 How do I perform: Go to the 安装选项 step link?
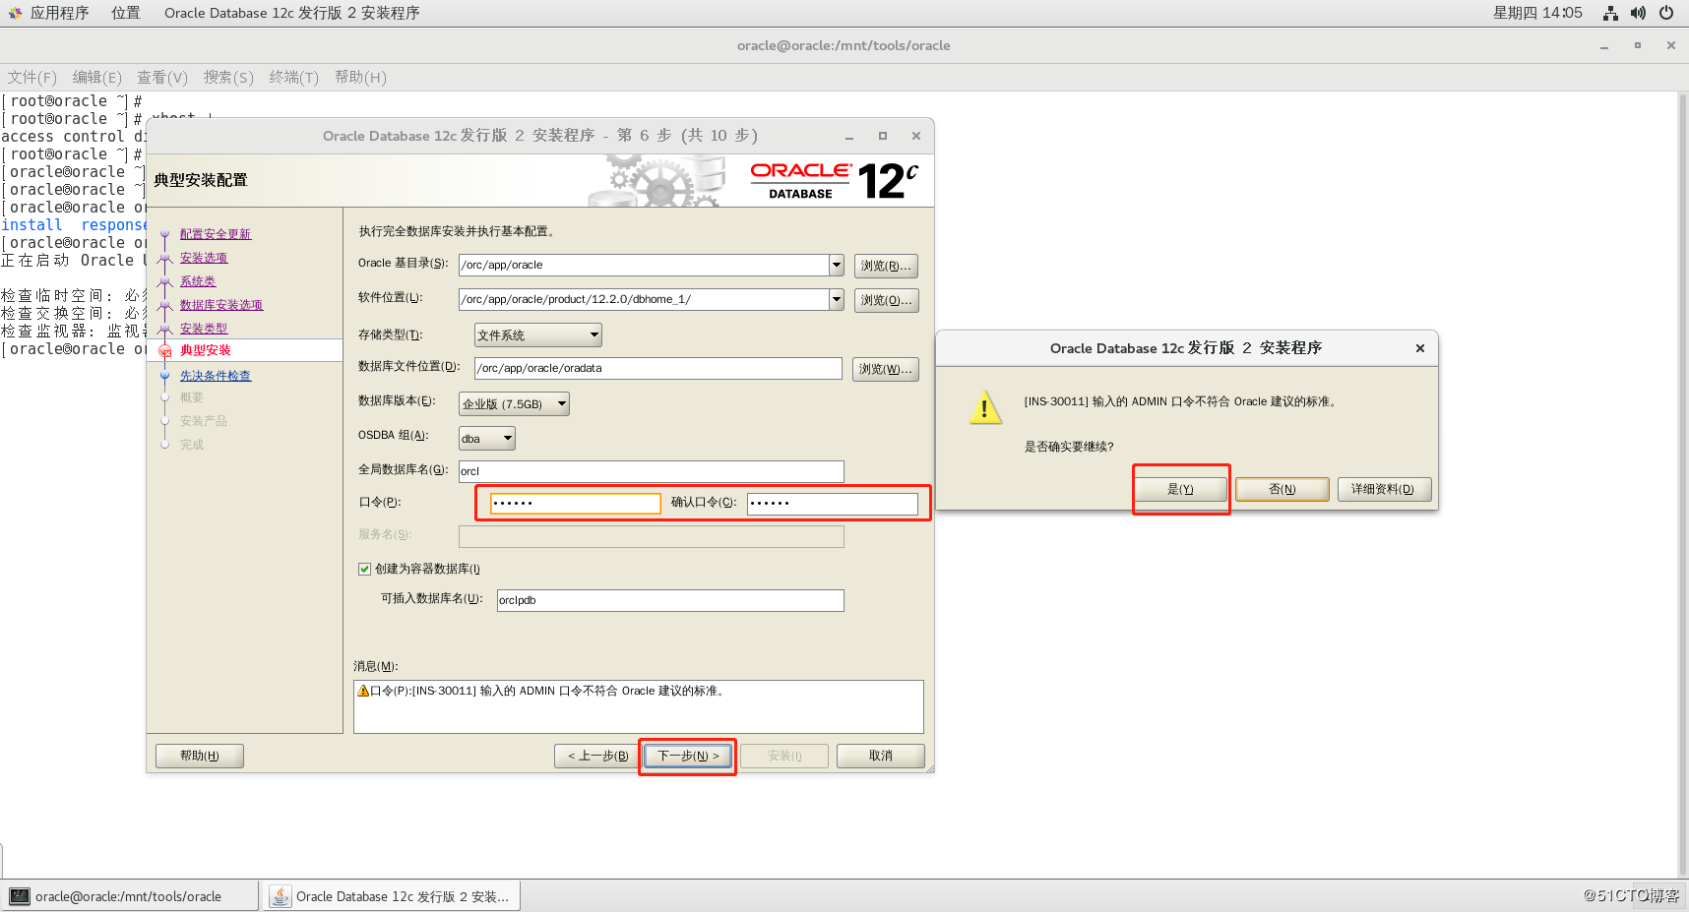click(x=204, y=258)
